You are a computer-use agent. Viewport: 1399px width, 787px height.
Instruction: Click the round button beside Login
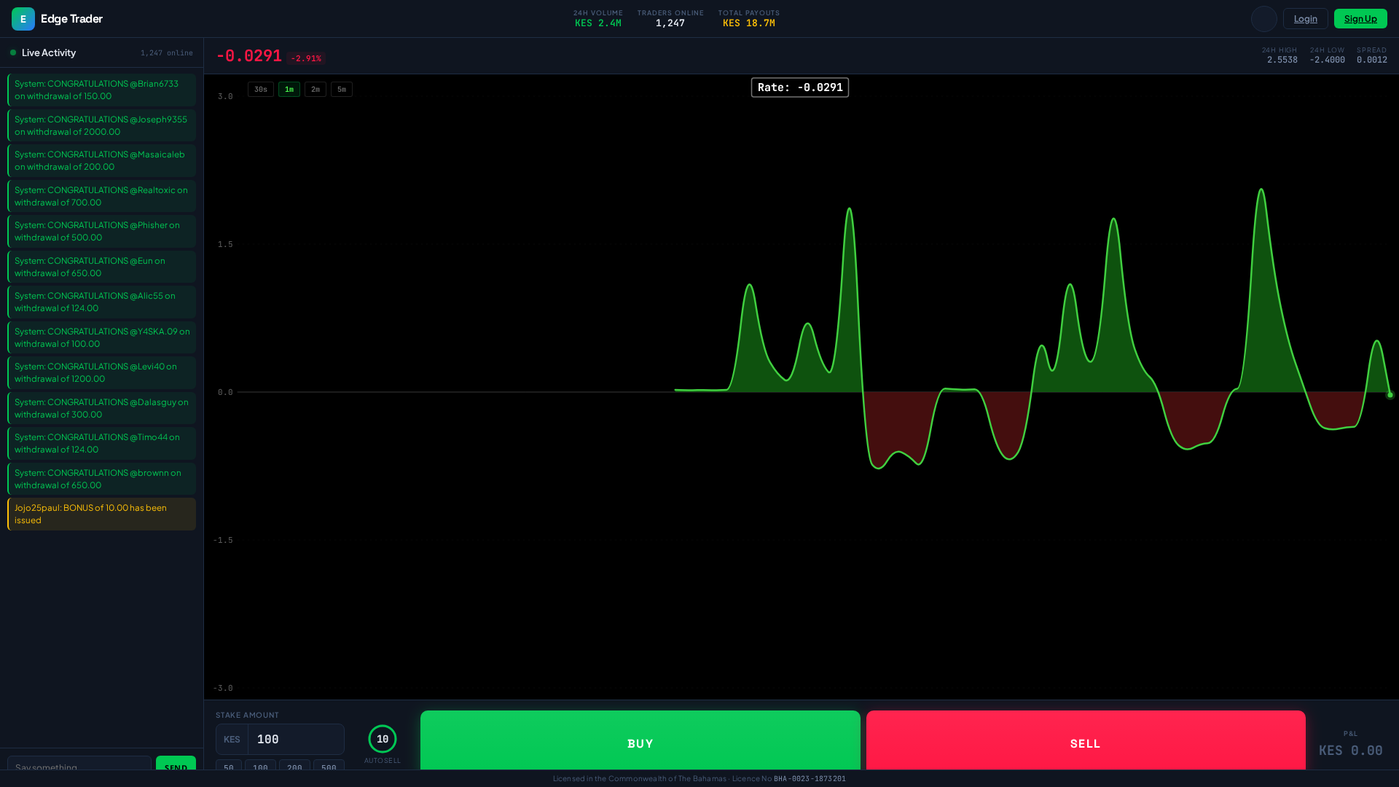click(x=1264, y=19)
